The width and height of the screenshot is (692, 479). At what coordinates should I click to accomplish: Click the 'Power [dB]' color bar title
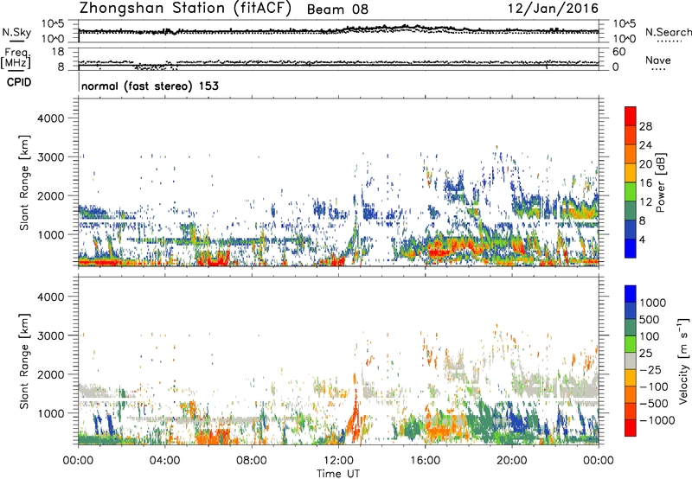[660, 182]
